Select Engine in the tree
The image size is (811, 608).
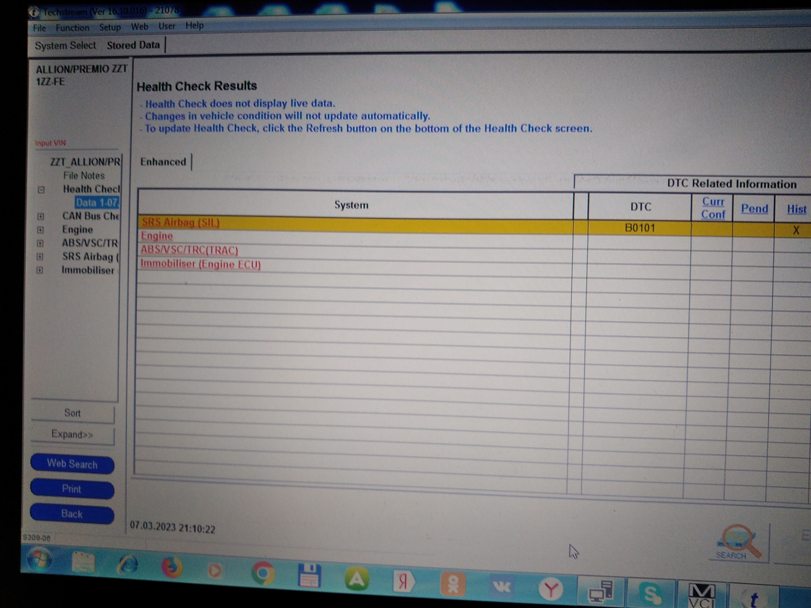77,230
